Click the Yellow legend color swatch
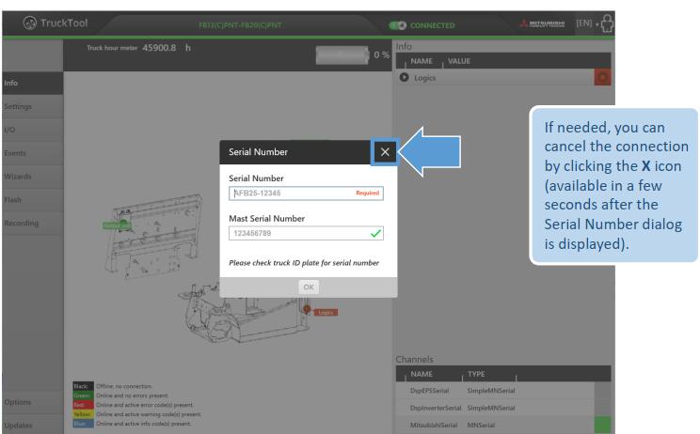This screenshot has height=434, width=700. (x=83, y=414)
